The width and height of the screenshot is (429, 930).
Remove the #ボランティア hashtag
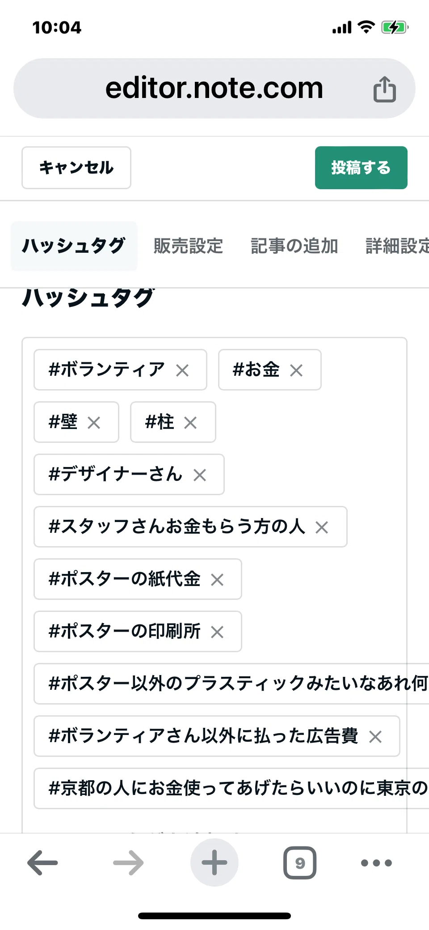point(182,370)
